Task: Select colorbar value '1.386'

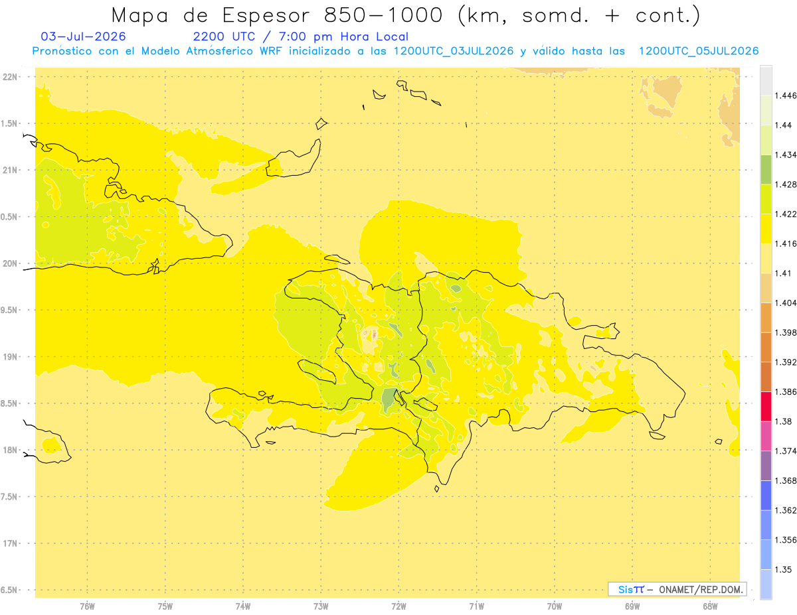Action: pyautogui.click(x=786, y=391)
